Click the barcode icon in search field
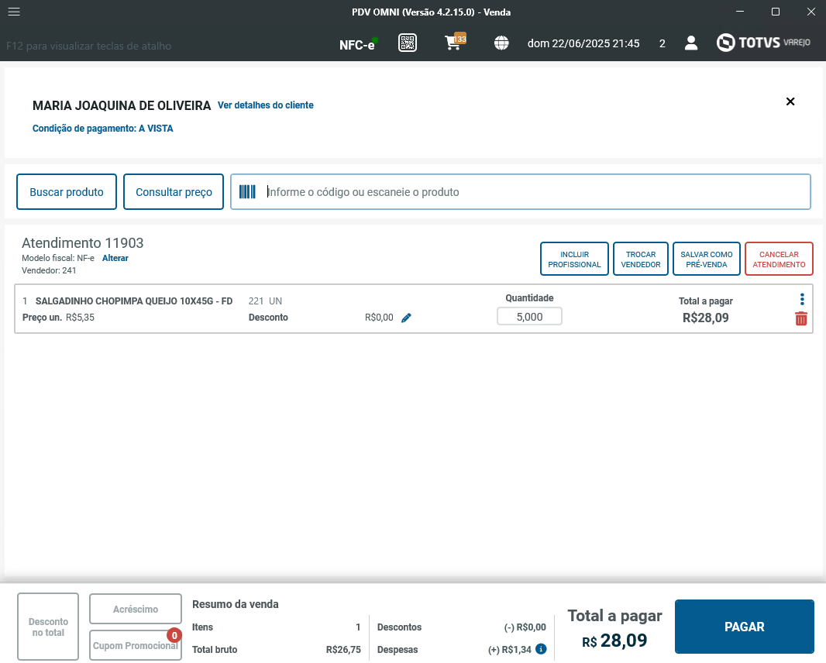Viewport: 826px width, 663px height. [x=247, y=191]
